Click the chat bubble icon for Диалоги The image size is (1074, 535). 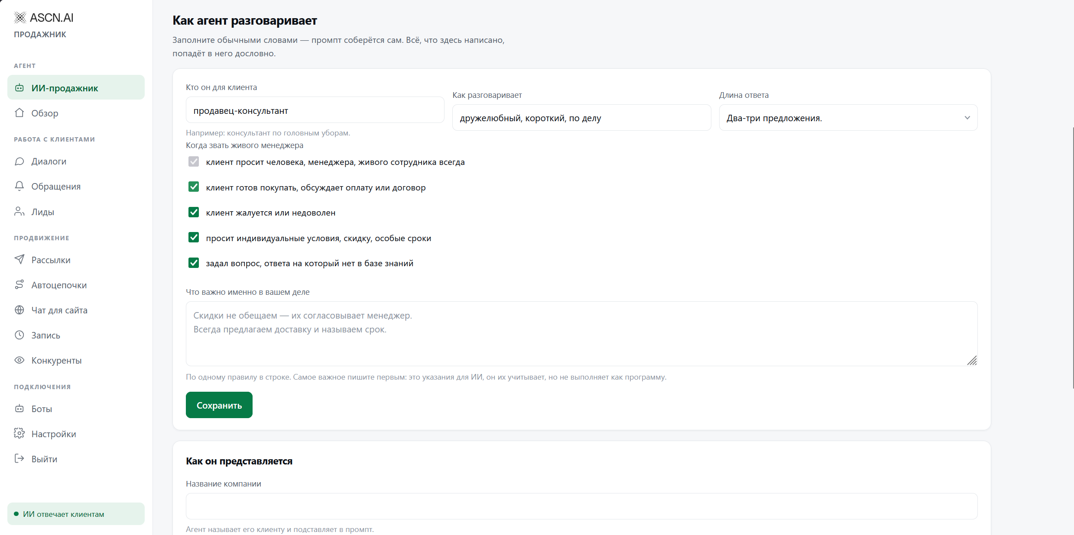19,161
